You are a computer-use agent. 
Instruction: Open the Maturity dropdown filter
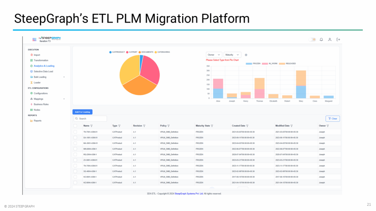pos(232,55)
